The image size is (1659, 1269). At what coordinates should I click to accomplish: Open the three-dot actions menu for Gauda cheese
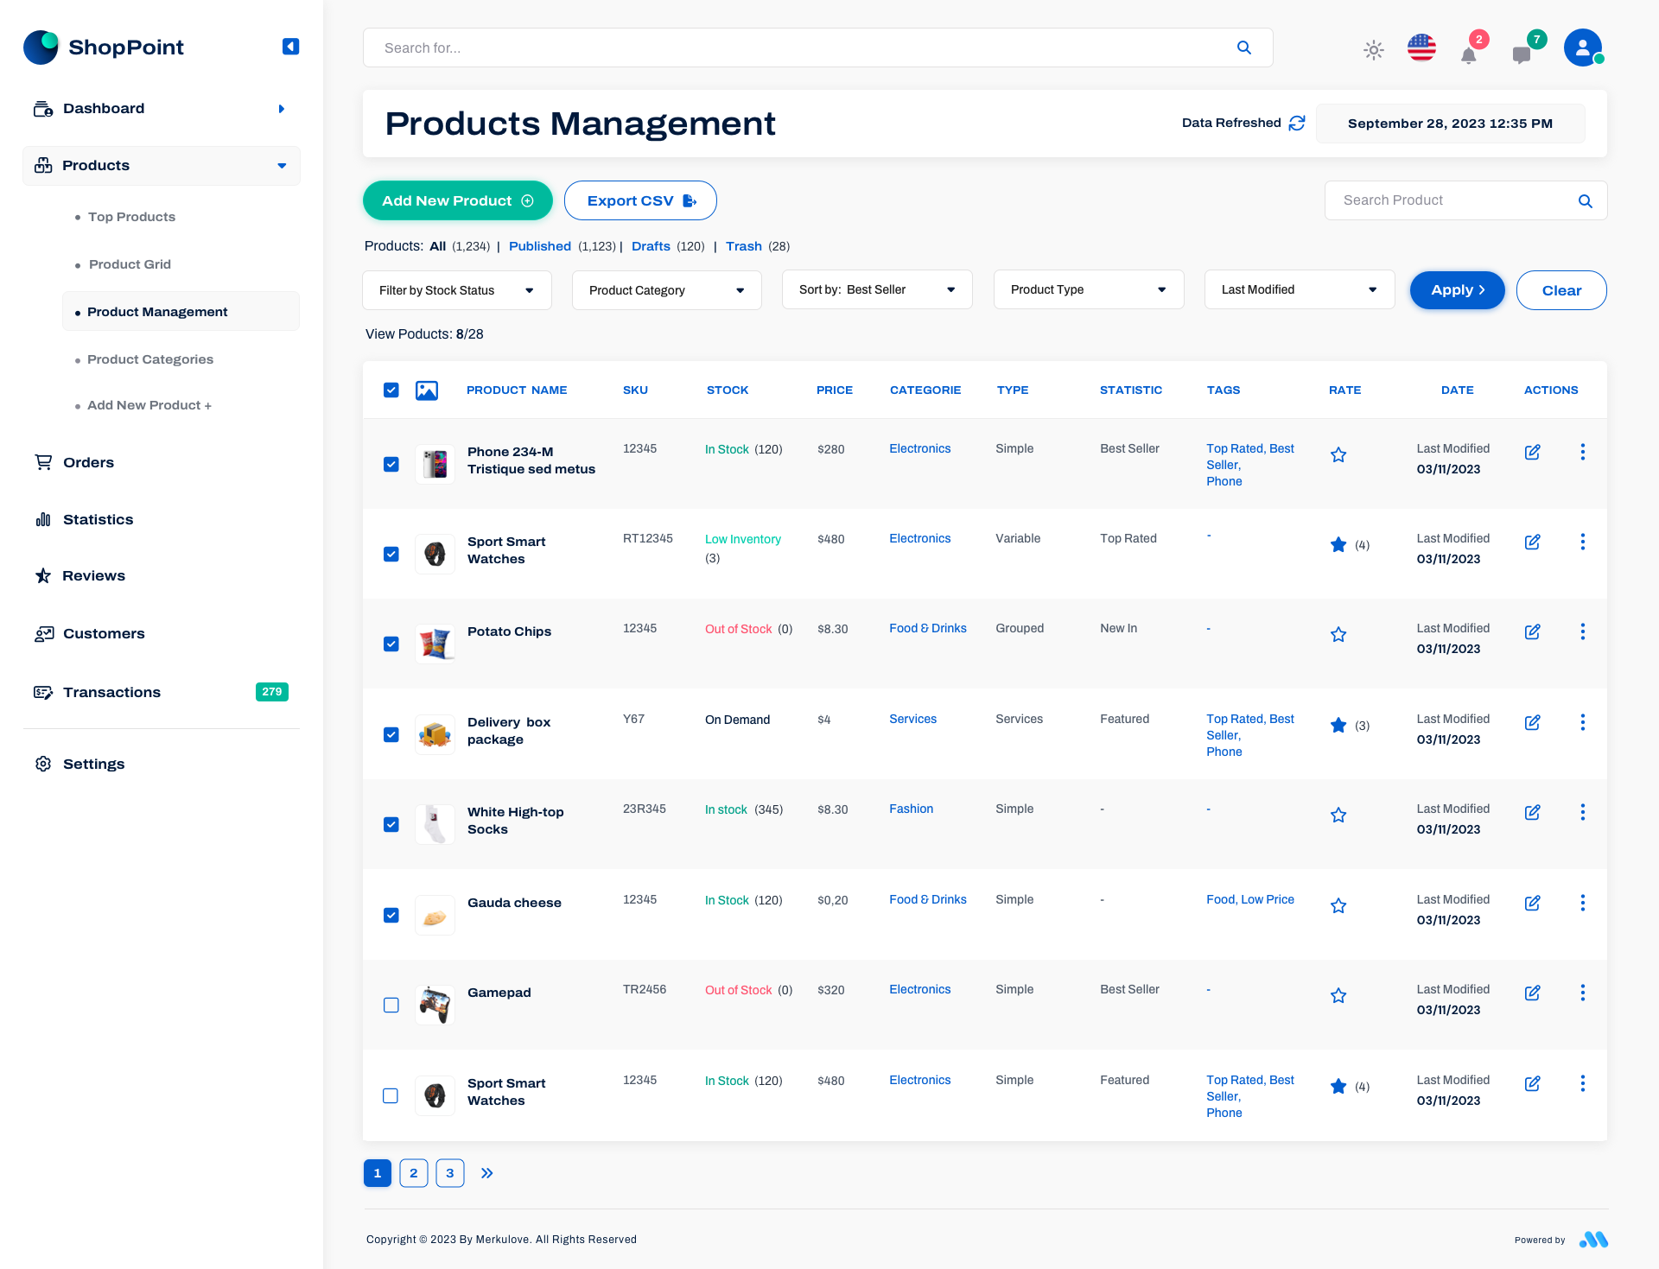pyautogui.click(x=1583, y=903)
